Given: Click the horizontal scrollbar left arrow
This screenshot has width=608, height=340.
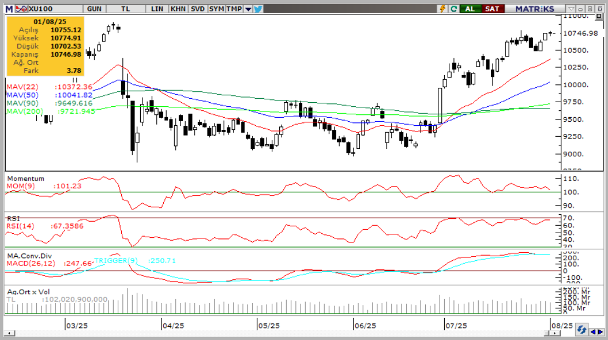Looking at the screenshot, I should [x=9, y=334].
